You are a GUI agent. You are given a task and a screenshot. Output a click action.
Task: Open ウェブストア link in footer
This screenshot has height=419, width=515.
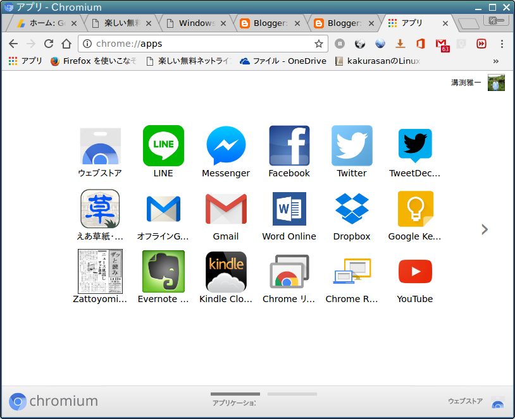coord(476,401)
